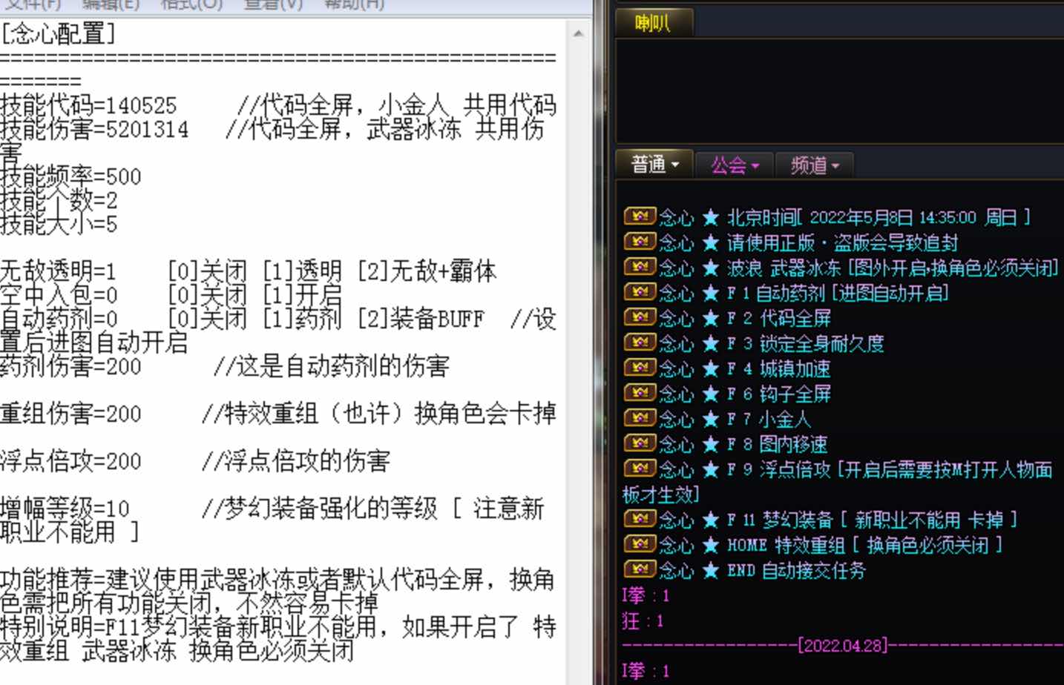
Task: Click megaphone icon on 波浪 武器冰冻 line
Action: (640, 267)
